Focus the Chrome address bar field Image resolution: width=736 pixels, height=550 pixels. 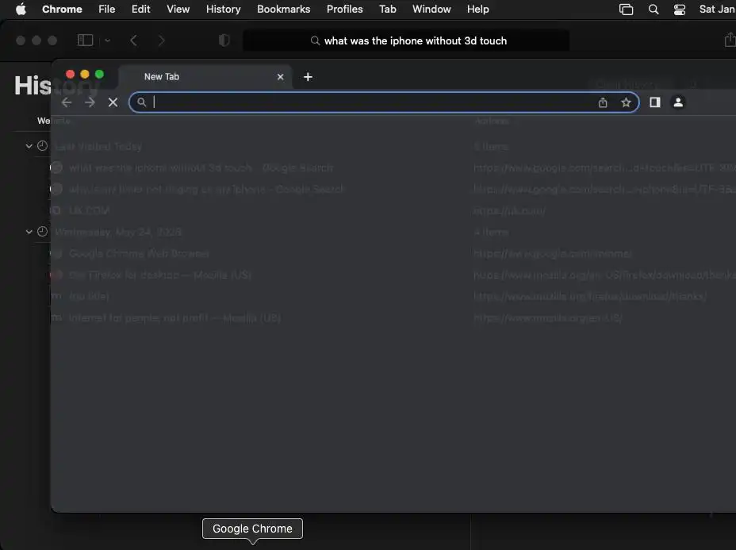click(384, 102)
